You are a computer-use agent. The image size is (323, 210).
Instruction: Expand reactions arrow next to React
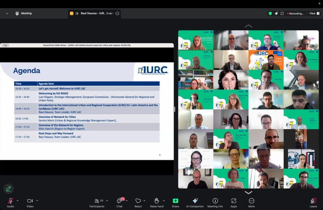pos(144,201)
